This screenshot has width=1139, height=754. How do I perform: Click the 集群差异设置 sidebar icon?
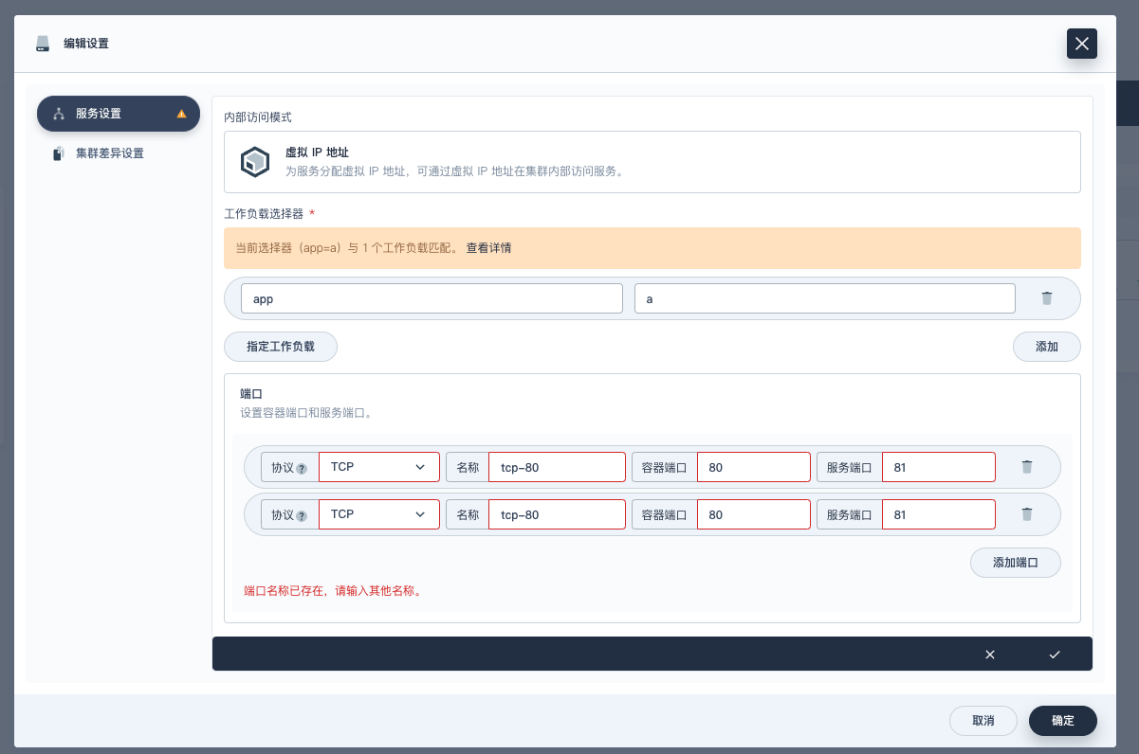[x=59, y=153]
